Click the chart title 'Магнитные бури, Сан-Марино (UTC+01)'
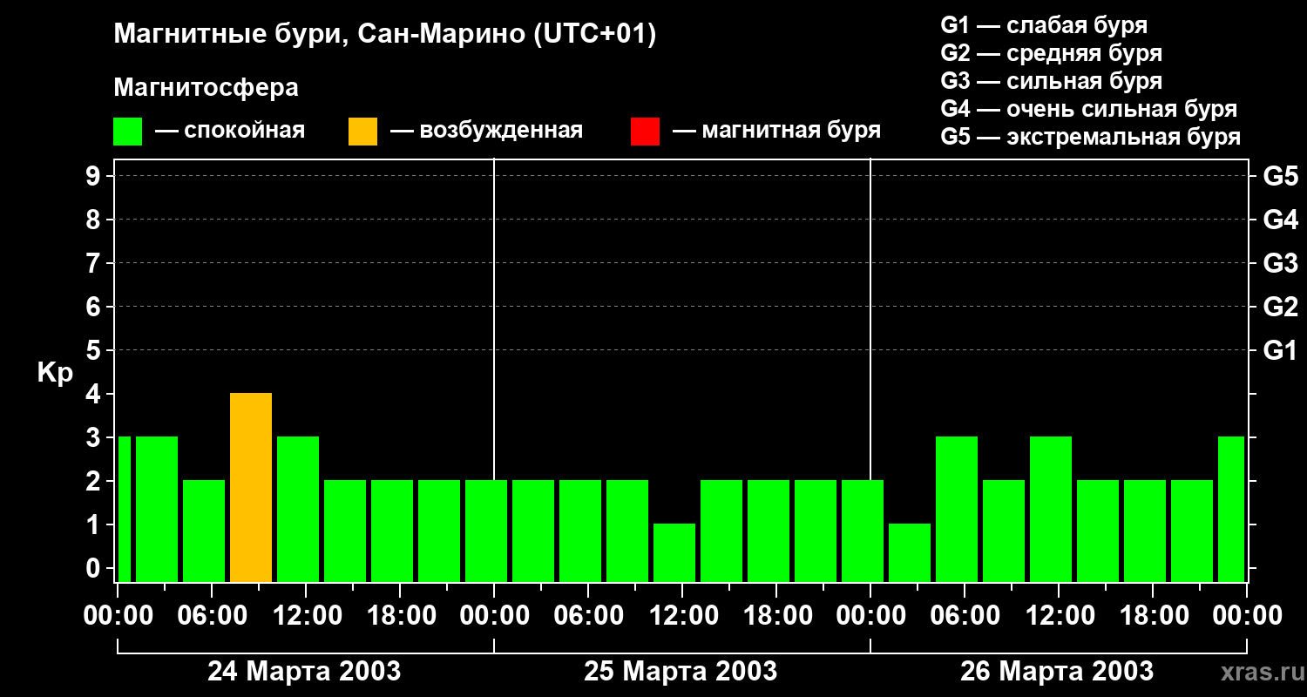 click(x=385, y=35)
